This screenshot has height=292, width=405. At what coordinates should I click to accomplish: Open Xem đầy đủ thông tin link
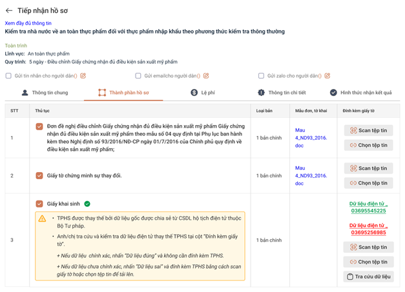click(x=28, y=23)
